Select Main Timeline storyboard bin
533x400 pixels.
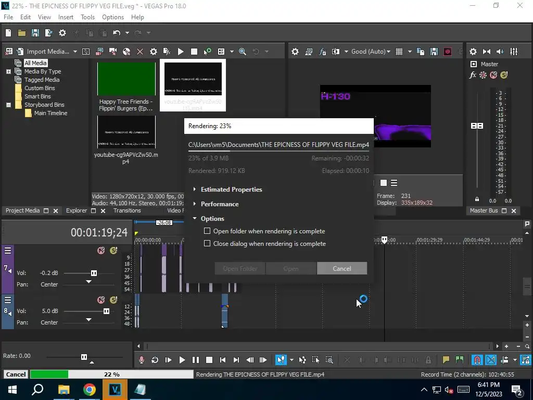[x=50, y=113]
